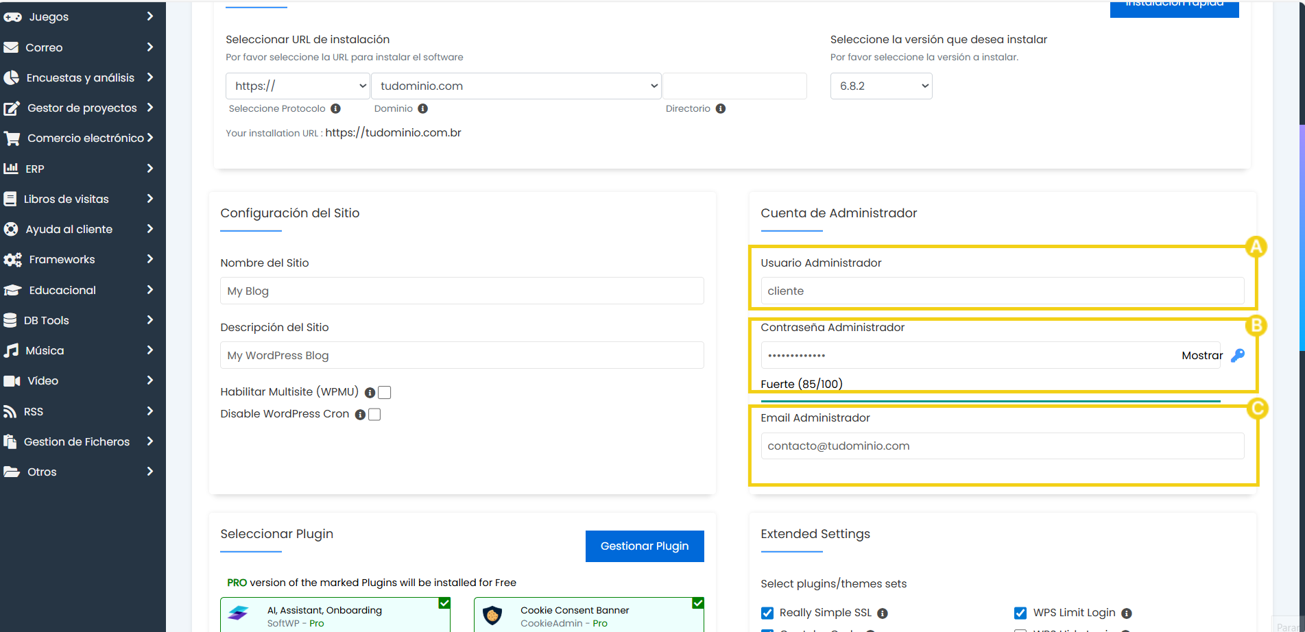1305x632 pixels.
Task: Click info icon next to Directorio
Action: 721,108
